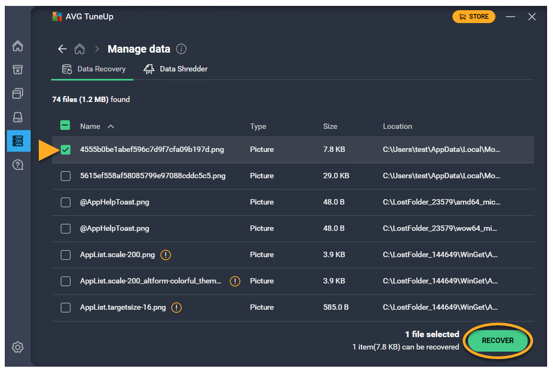This screenshot has height=372, width=553.
Task: Click the stacked windows sidebar icon
Action: (18, 93)
